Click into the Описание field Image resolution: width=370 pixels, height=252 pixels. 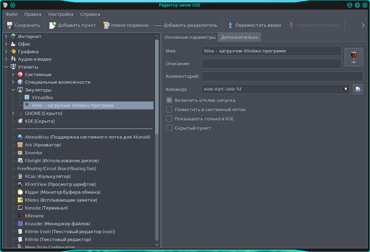[271, 64]
